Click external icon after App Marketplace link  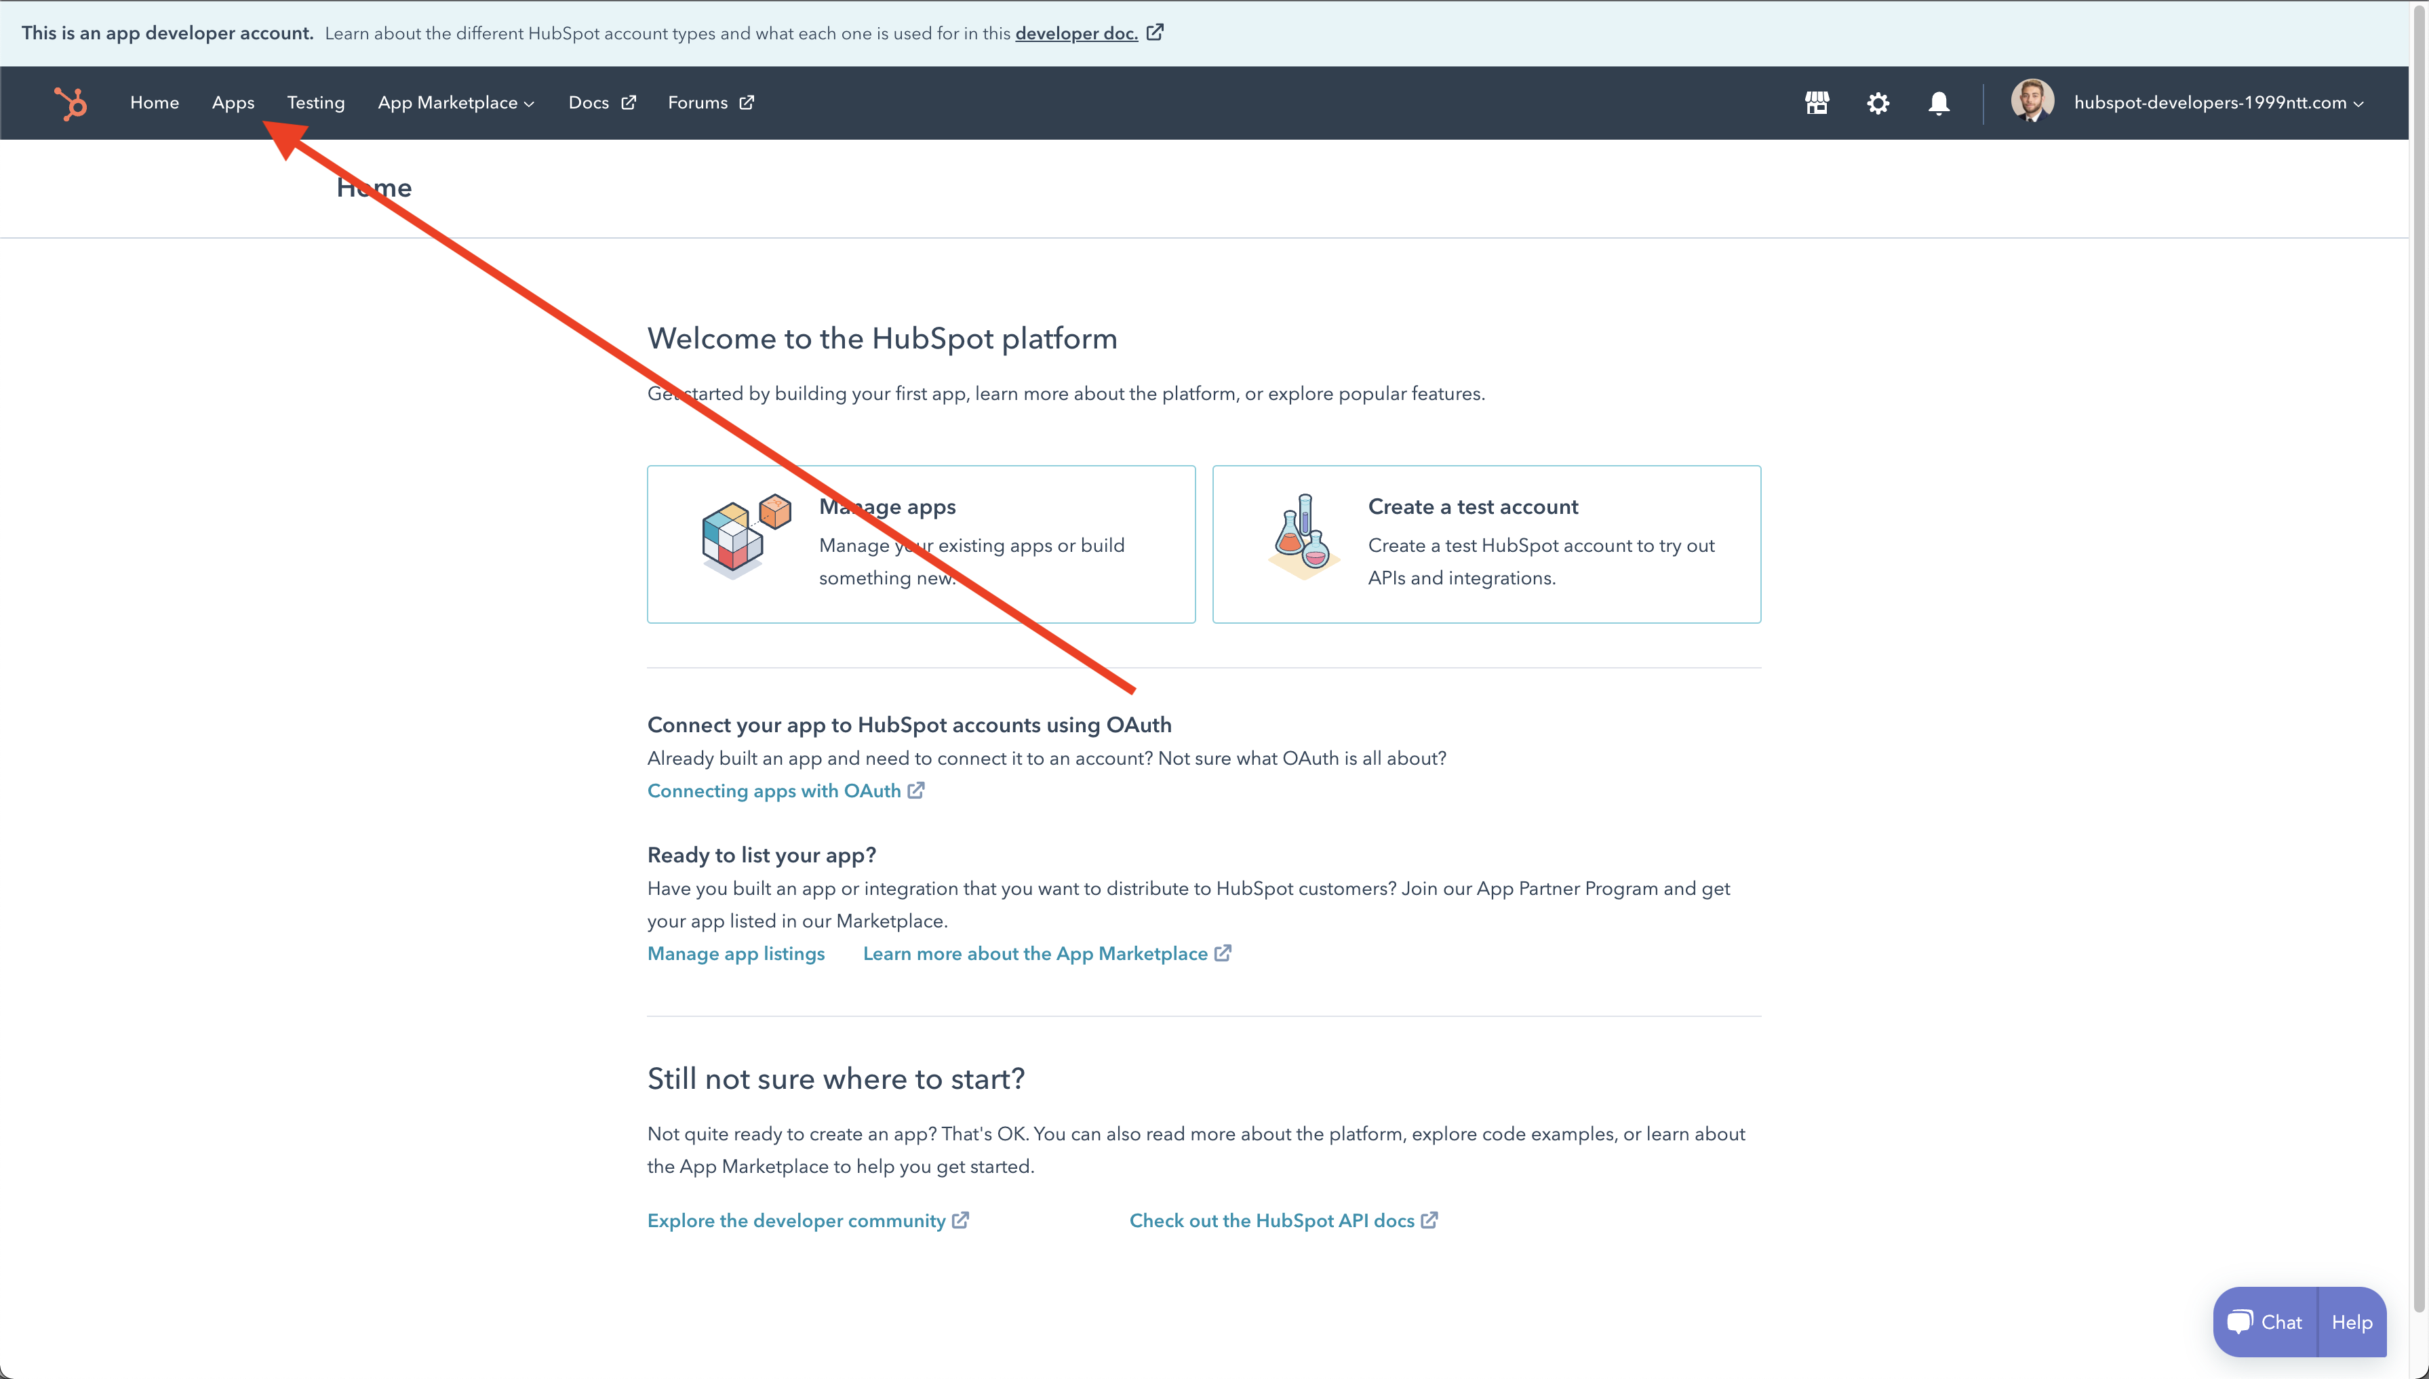coord(1223,953)
